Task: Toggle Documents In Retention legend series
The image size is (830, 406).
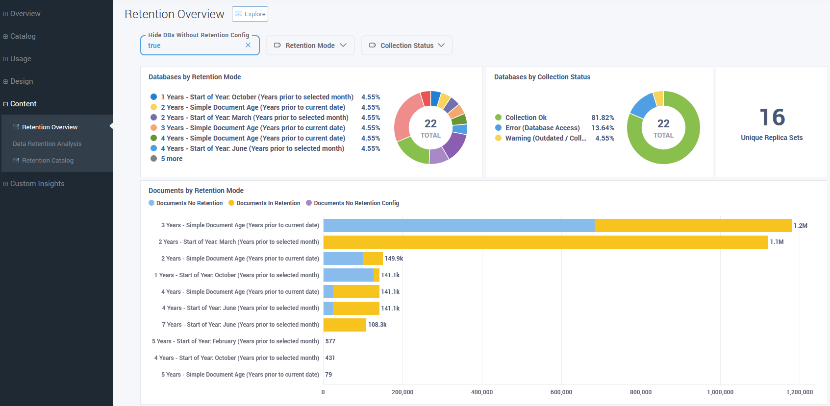Action: (264, 203)
